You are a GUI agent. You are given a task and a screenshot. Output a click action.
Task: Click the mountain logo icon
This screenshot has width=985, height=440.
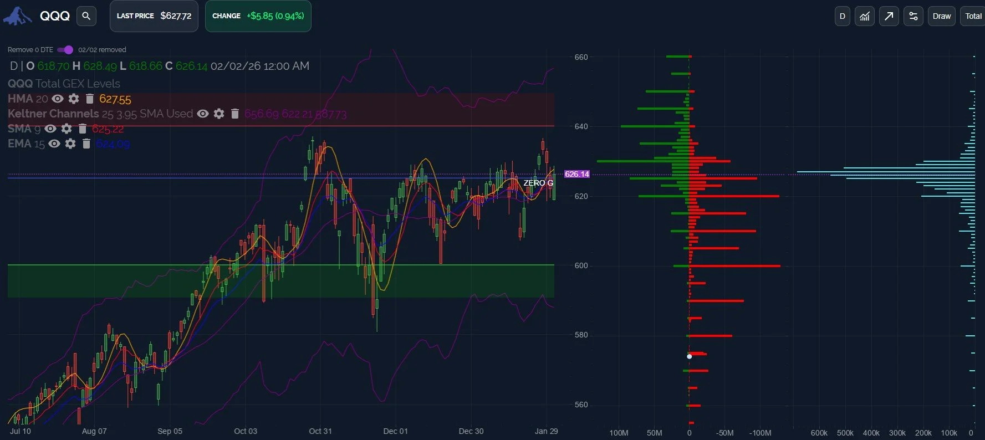(x=17, y=16)
